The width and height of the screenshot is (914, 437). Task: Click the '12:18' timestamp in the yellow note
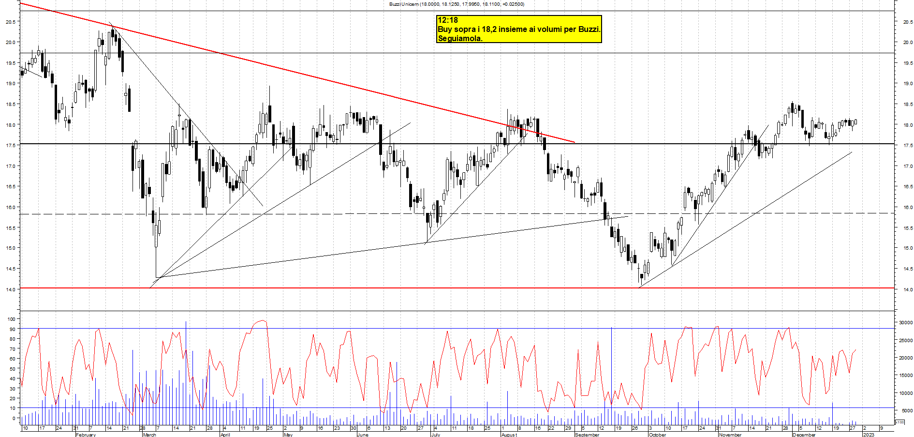pyautogui.click(x=447, y=20)
